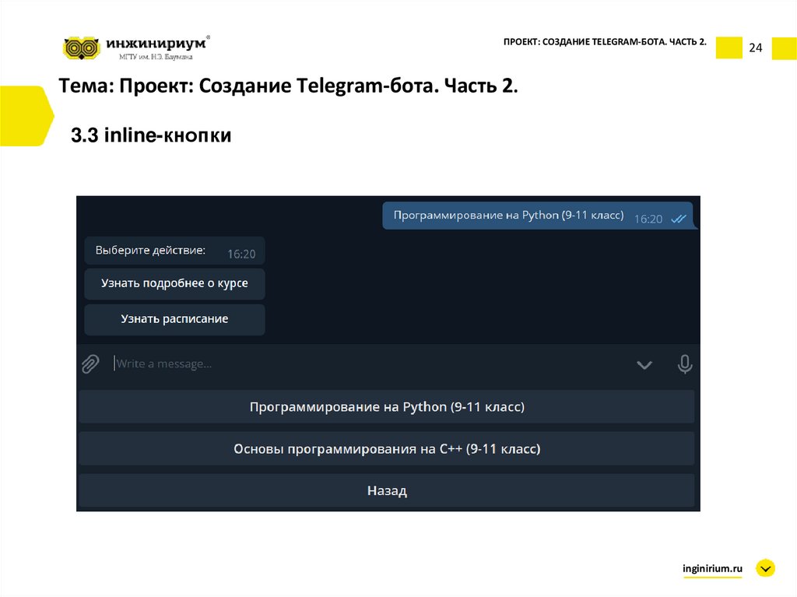Click heading 3.3 inline-кнопки

pyautogui.click(x=151, y=135)
